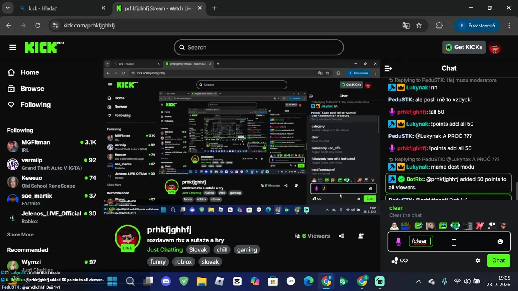
Task: Open Chrome three-dot menu
Action: pyautogui.click(x=508, y=25)
